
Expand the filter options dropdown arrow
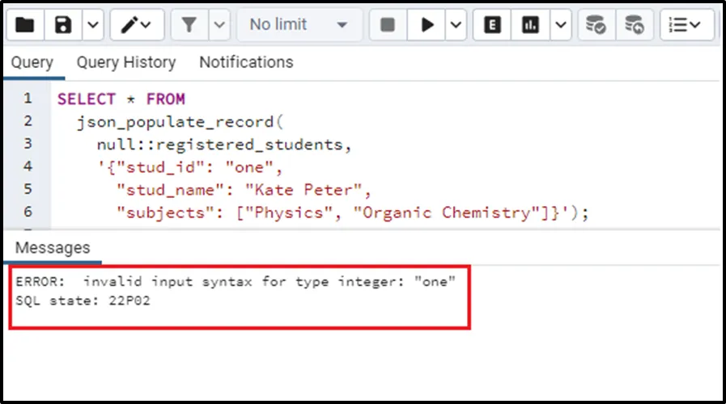(219, 25)
